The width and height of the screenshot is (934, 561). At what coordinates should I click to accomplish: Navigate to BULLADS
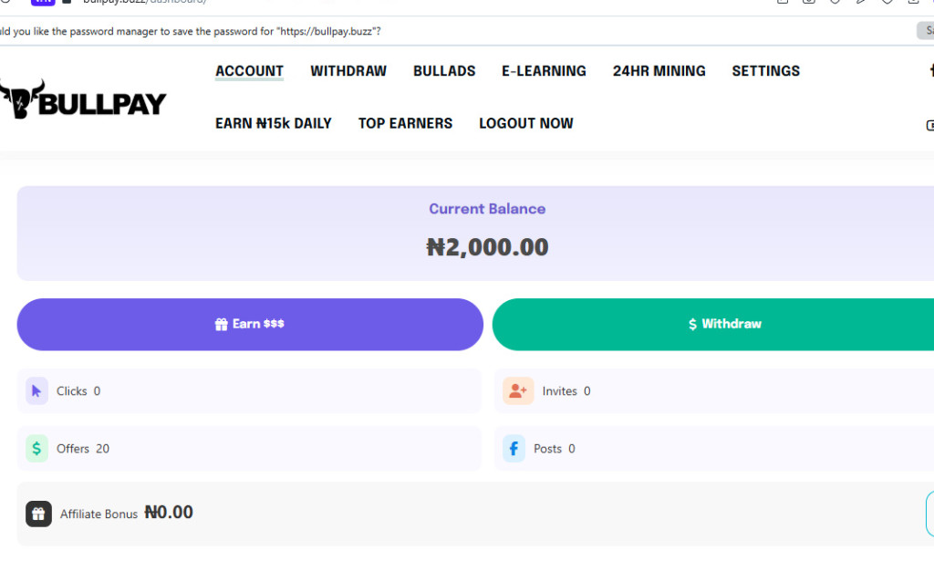(x=444, y=70)
